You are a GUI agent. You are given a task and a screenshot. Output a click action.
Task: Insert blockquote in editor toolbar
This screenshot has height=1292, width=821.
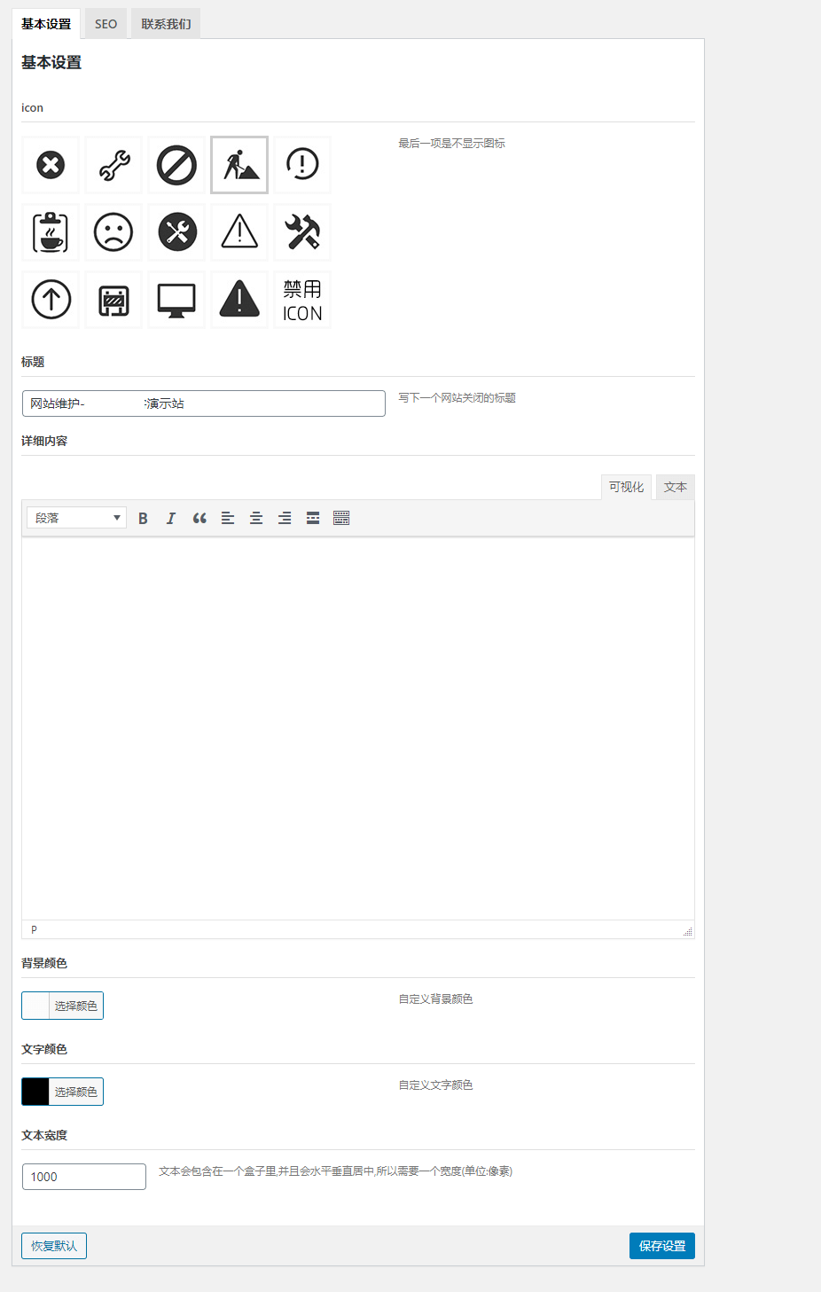[199, 518]
